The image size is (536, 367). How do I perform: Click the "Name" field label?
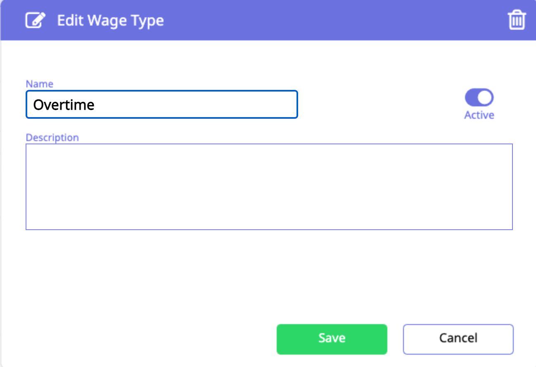40,84
